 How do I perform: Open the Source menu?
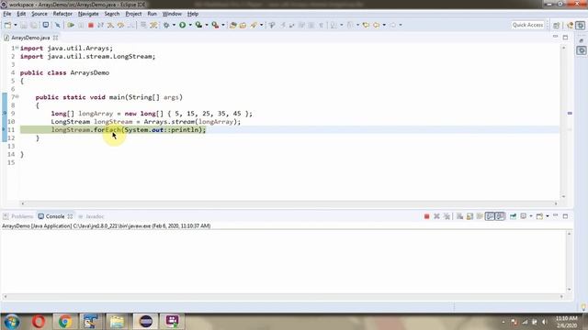(x=40, y=14)
